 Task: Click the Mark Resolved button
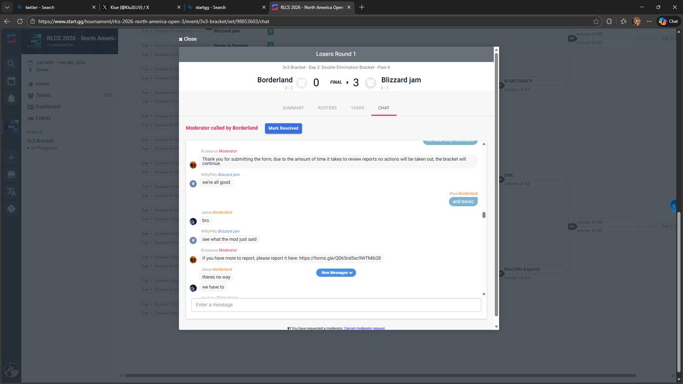(x=283, y=128)
